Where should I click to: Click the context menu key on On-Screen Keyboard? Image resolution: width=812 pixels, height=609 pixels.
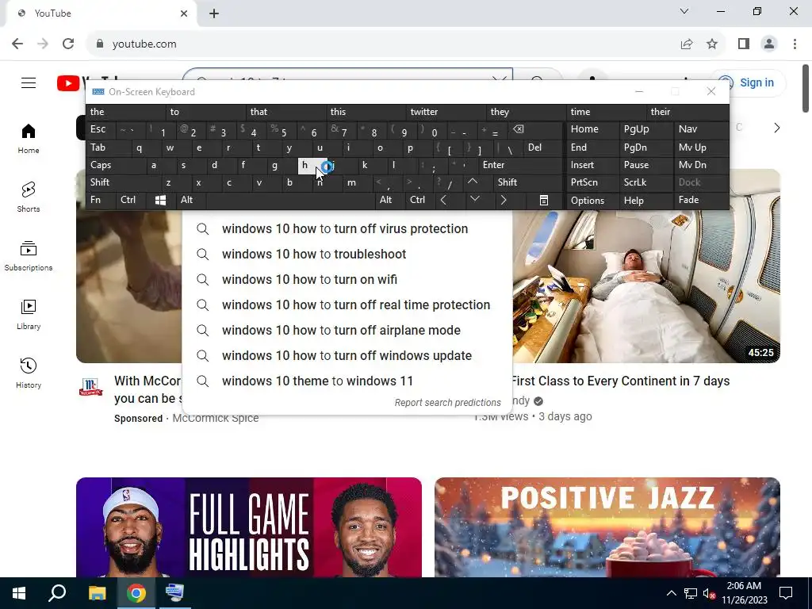544,200
